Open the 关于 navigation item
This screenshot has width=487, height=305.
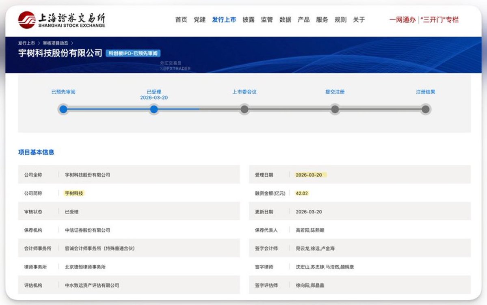(359, 20)
